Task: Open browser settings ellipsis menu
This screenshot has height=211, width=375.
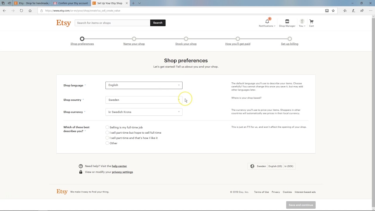Action: (371, 11)
